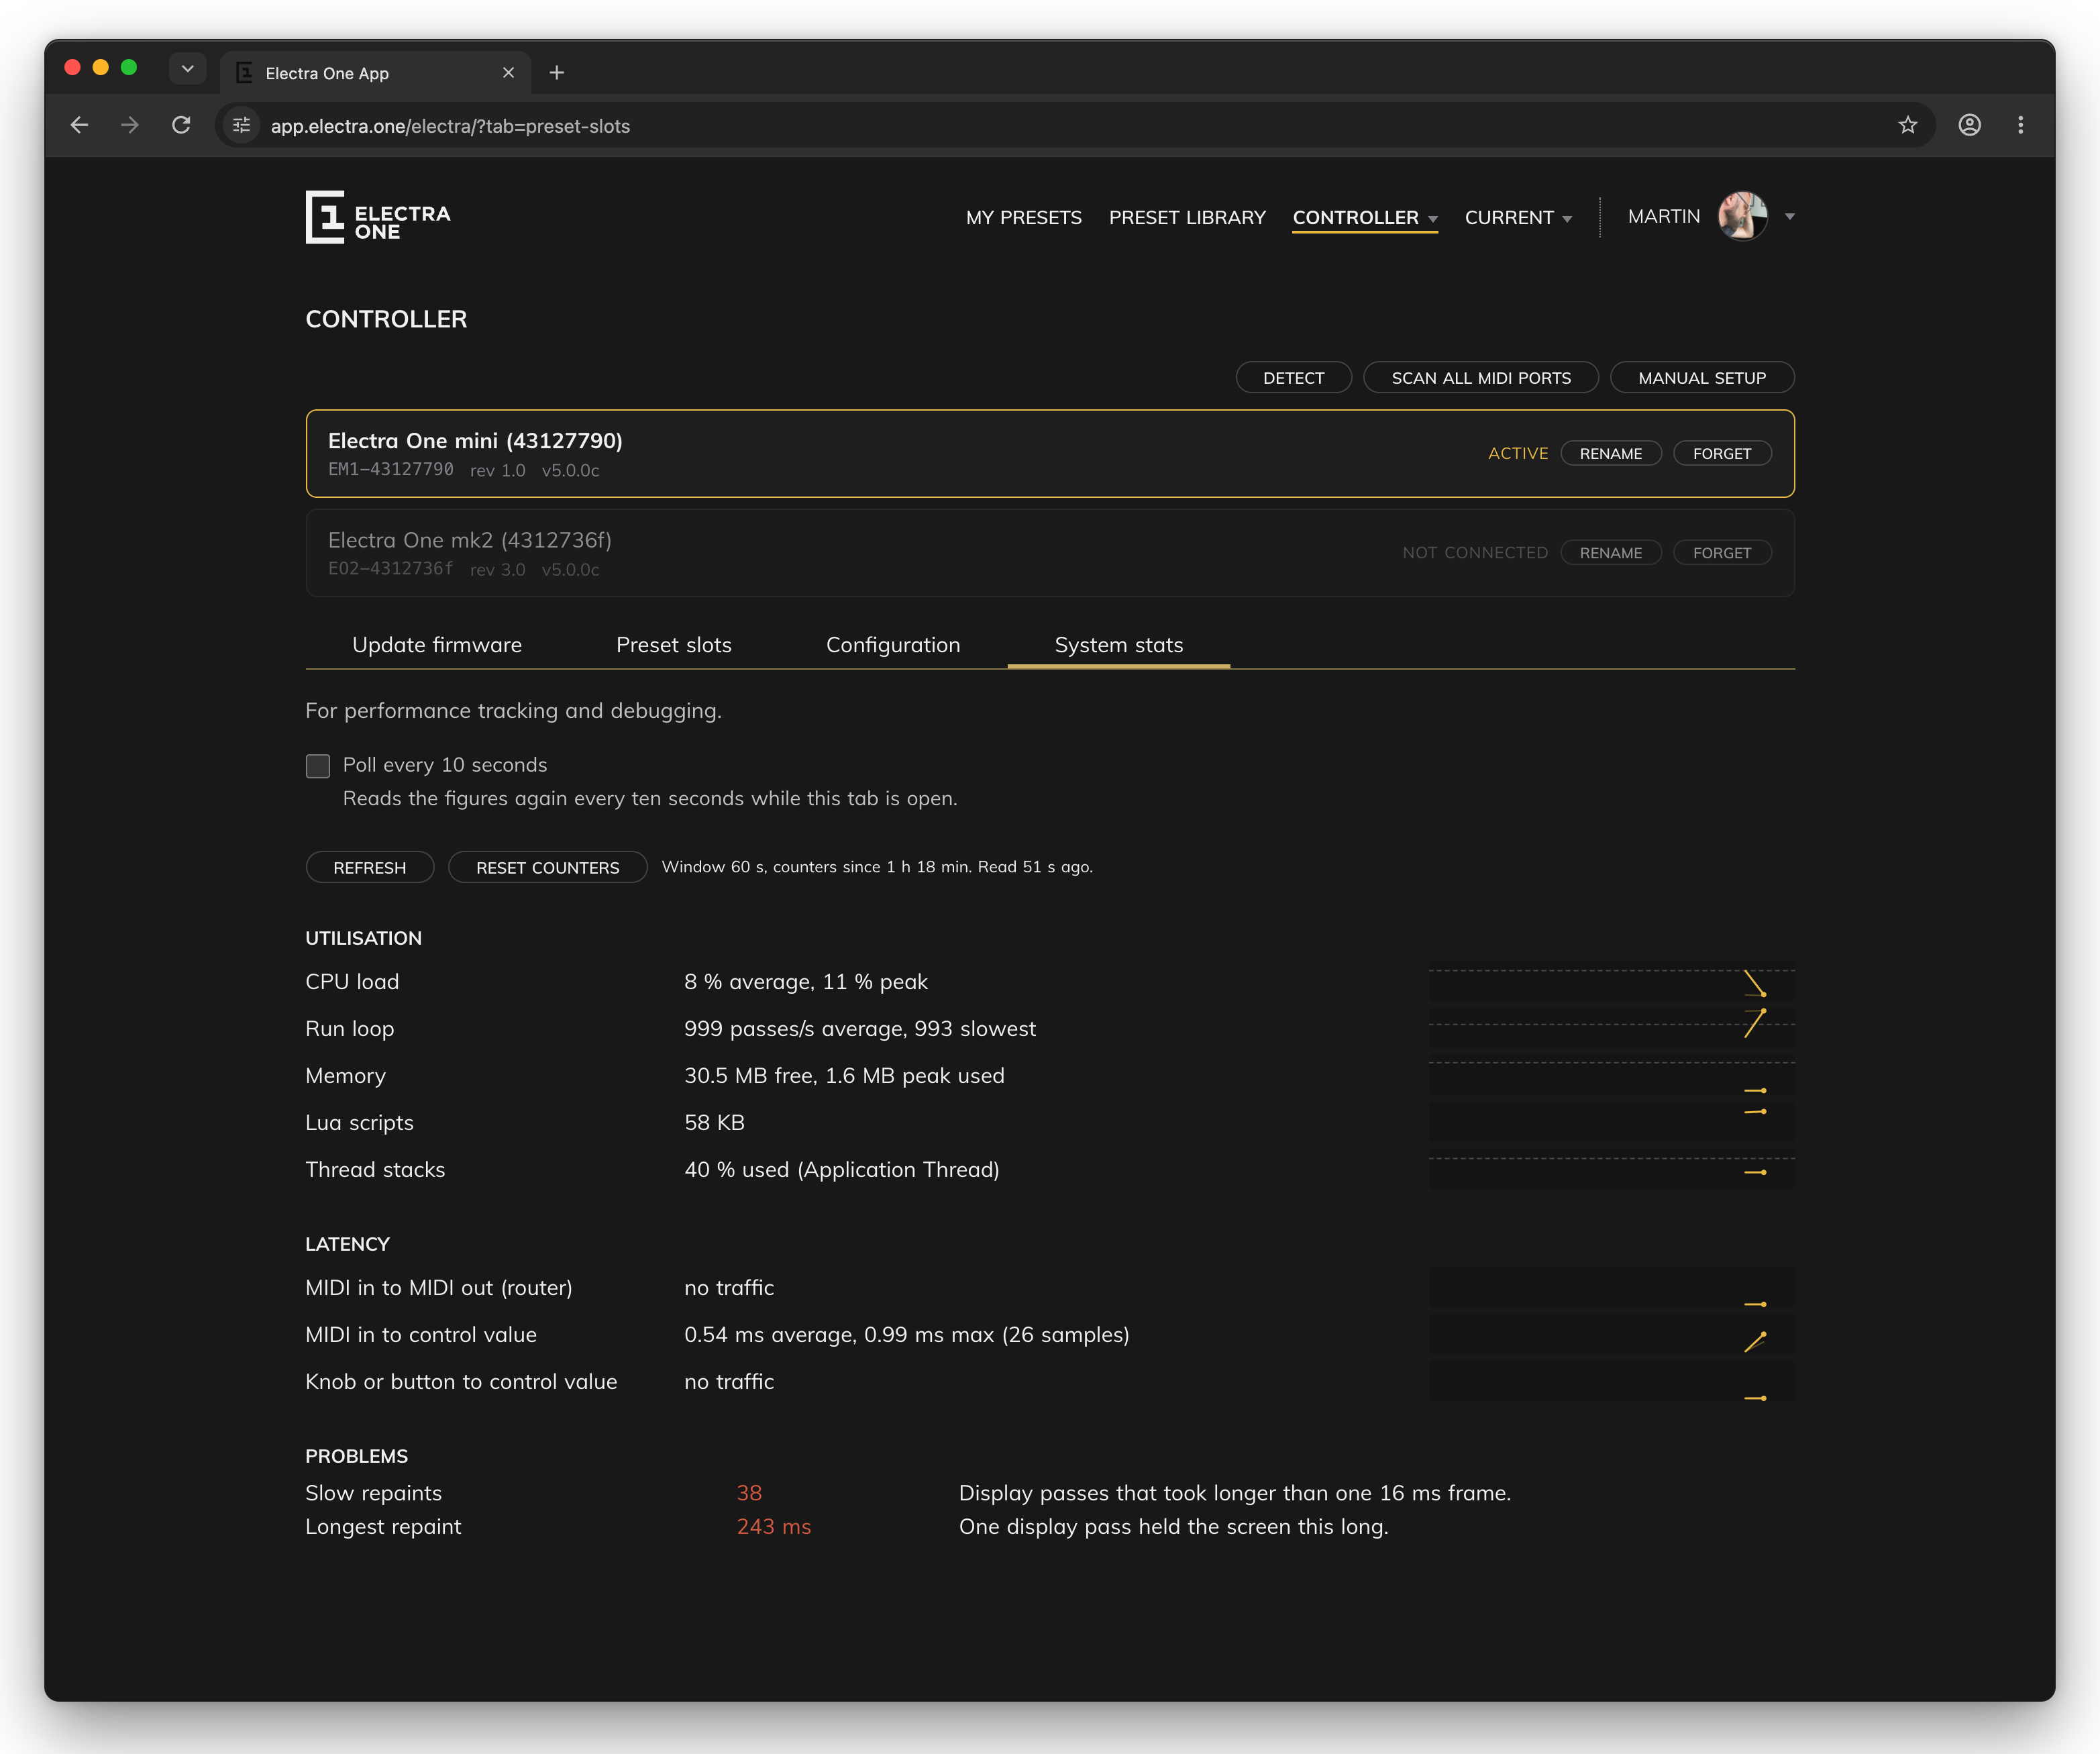
Task: Click the longest repaint value 243 ms
Action: point(774,1527)
